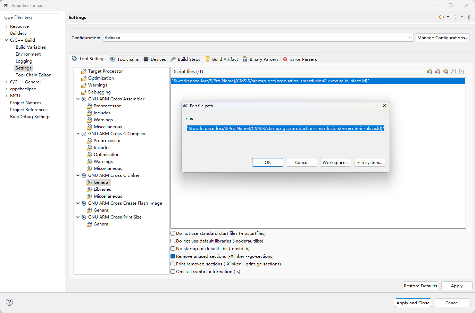The image size is (475, 313).
Task: Switch to the Toolchains tab
Action: 124,59
